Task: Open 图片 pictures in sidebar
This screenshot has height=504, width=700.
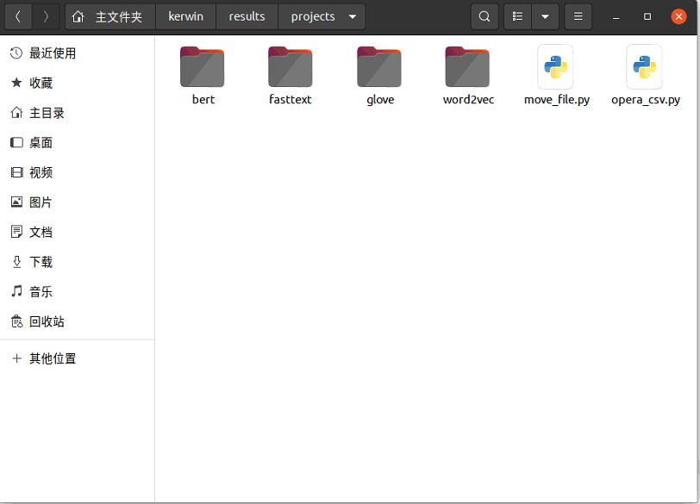Action: point(78,202)
